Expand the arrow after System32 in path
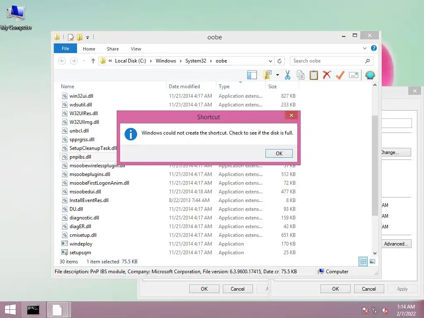 tap(211, 61)
